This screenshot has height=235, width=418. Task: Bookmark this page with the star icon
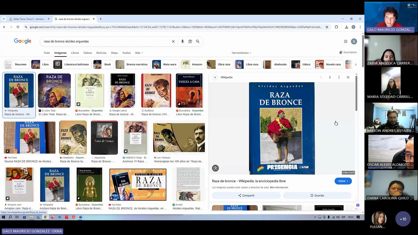(x=327, y=27)
